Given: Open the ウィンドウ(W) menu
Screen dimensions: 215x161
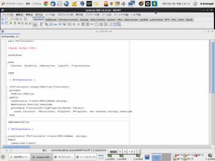Looking at the screenshot, I should pyautogui.click(x=121, y=15).
